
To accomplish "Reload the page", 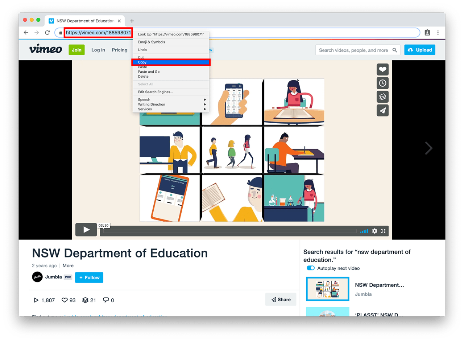I will (47, 33).
